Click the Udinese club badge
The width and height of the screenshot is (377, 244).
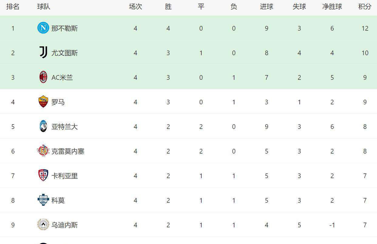pyautogui.click(x=43, y=225)
